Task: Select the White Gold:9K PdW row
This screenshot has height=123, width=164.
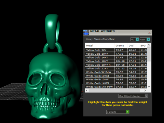Action: tap(116, 72)
